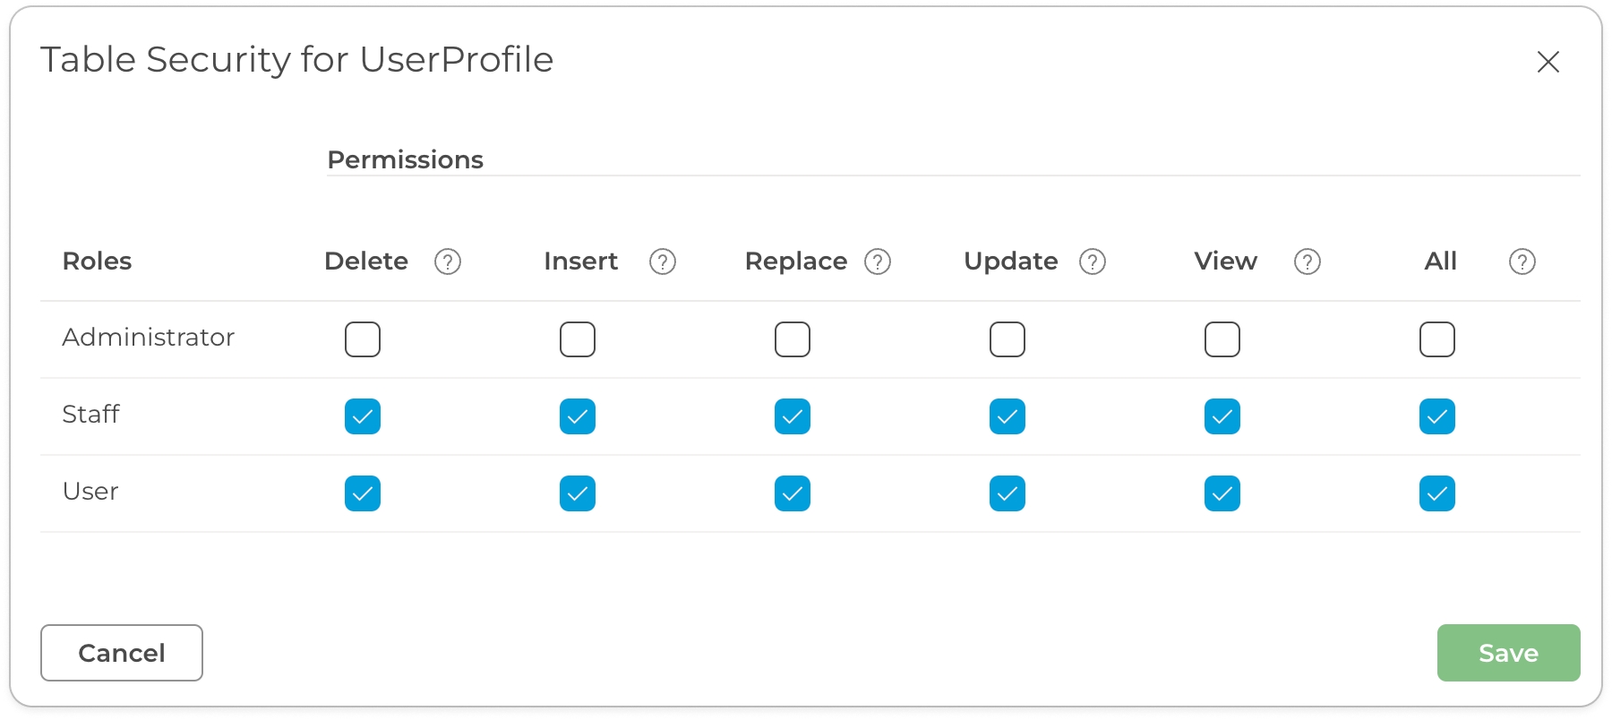
Task: Enable Delete permission for Administrator
Action: [x=363, y=339]
